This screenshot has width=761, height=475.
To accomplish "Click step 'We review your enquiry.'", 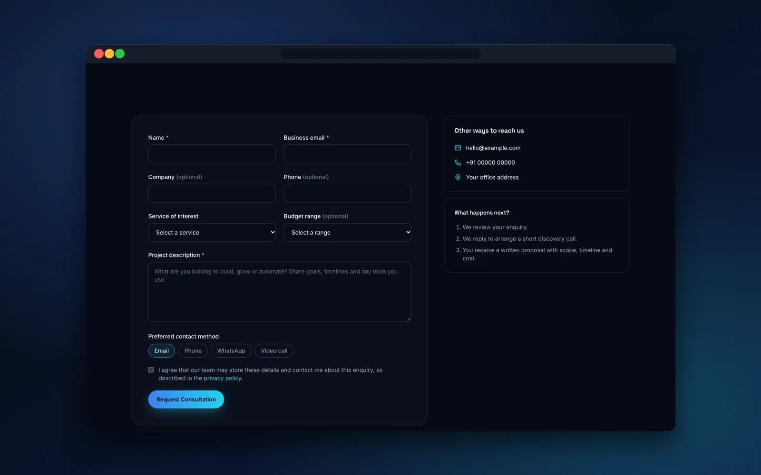I will pos(495,228).
